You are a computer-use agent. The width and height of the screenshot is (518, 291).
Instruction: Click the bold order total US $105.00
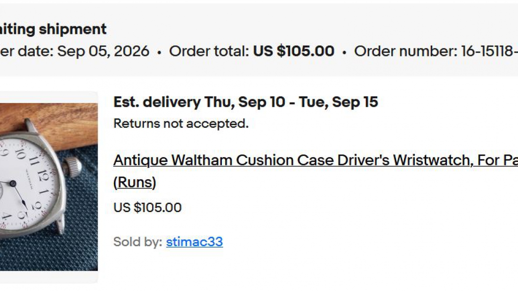coord(294,51)
